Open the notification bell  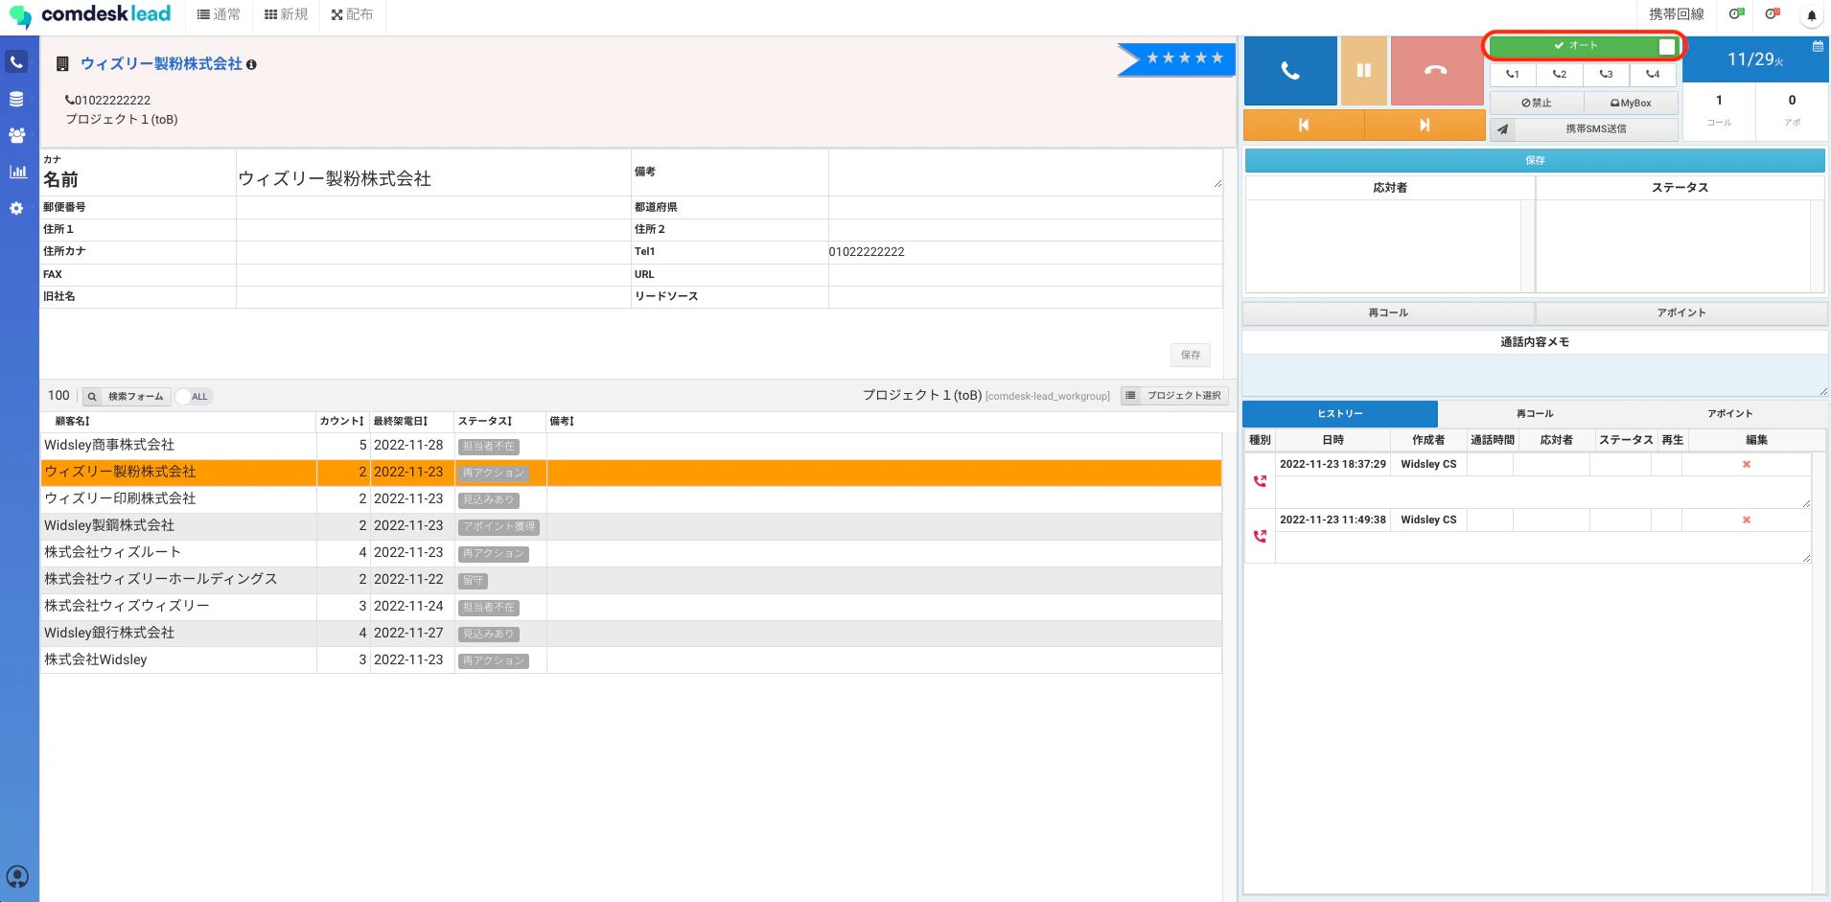point(1812,15)
